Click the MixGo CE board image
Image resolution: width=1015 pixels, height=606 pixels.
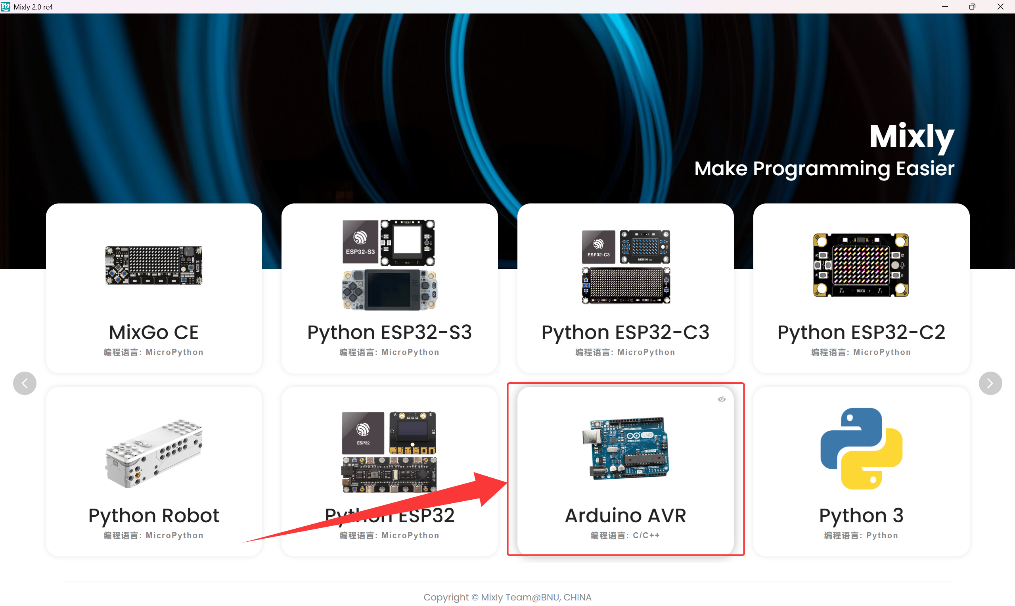(153, 265)
